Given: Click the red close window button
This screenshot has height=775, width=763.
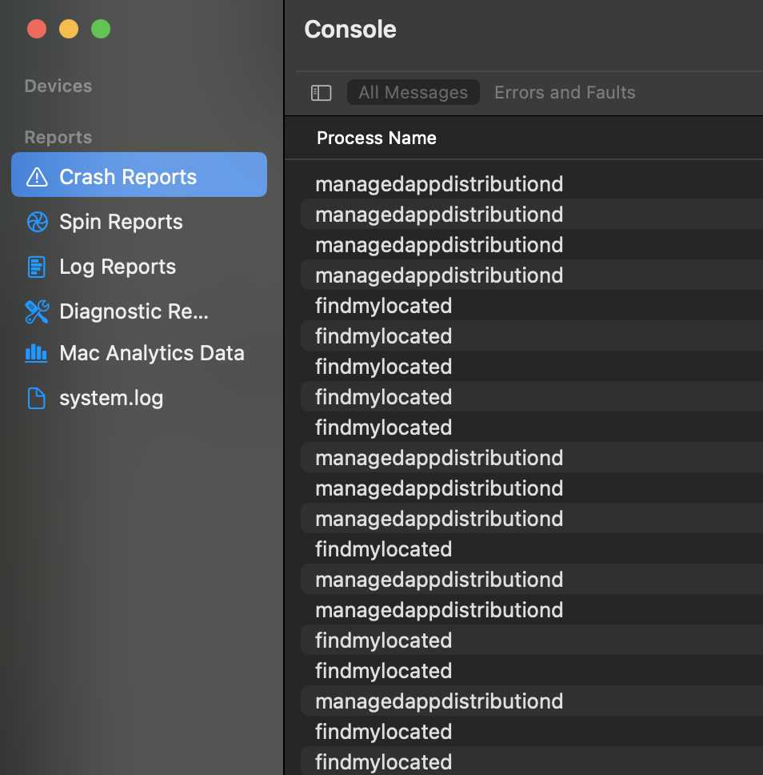Looking at the screenshot, I should [37, 29].
